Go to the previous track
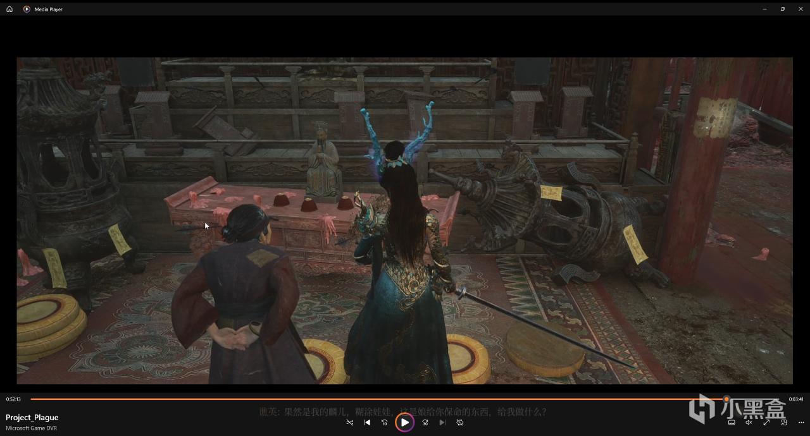This screenshot has height=436, width=810. coord(367,422)
